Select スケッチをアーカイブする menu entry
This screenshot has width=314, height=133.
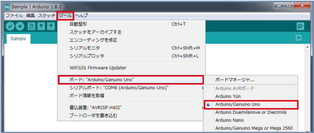[131, 32]
